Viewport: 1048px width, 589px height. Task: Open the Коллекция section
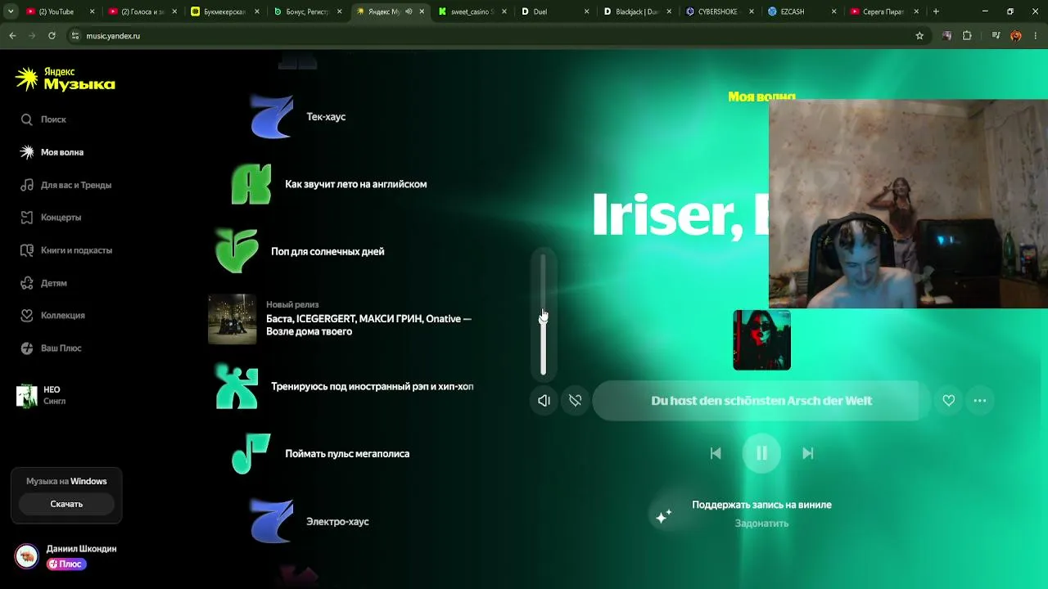click(52, 315)
